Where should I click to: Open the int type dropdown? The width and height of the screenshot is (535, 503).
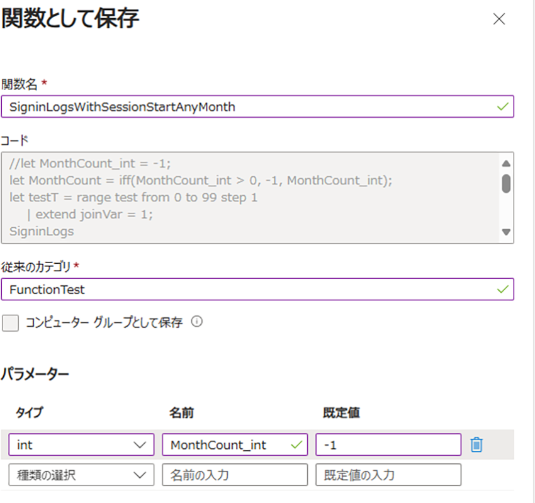tap(81, 444)
